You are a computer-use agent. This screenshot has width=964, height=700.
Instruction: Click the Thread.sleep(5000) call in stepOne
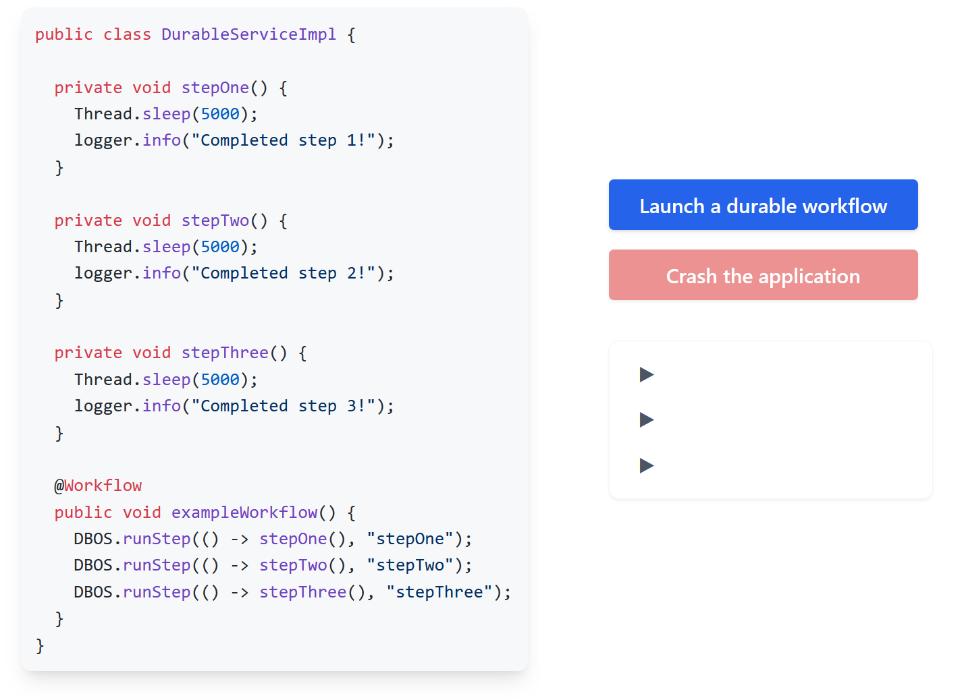(x=165, y=113)
